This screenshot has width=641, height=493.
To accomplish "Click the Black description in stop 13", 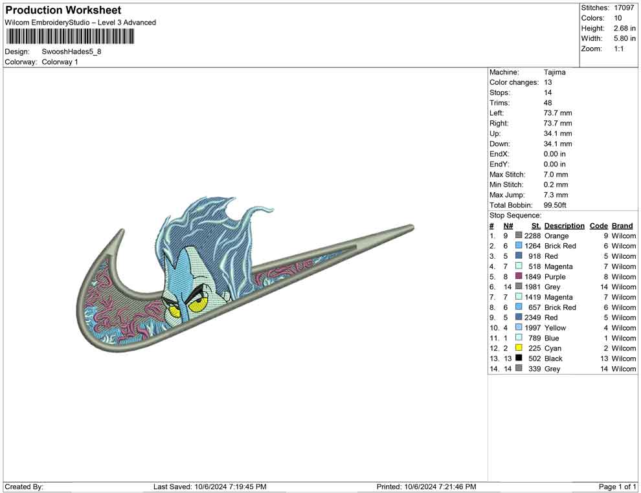I will point(553,358).
